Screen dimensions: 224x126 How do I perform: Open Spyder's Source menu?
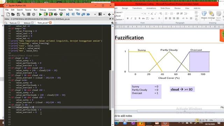pyautogui.click(x=28, y=10)
